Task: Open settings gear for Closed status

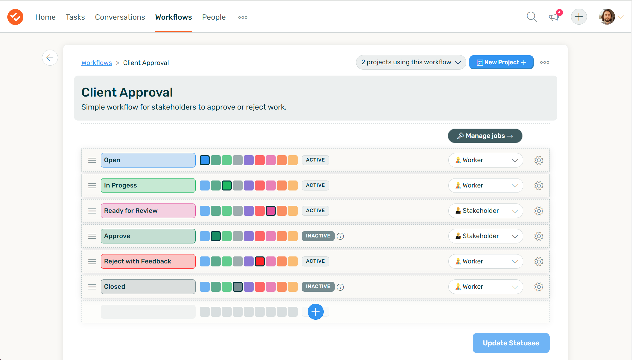Action: click(x=539, y=287)
